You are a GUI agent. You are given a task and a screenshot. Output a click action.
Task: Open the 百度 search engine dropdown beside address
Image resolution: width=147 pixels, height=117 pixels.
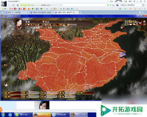(24, 5)
